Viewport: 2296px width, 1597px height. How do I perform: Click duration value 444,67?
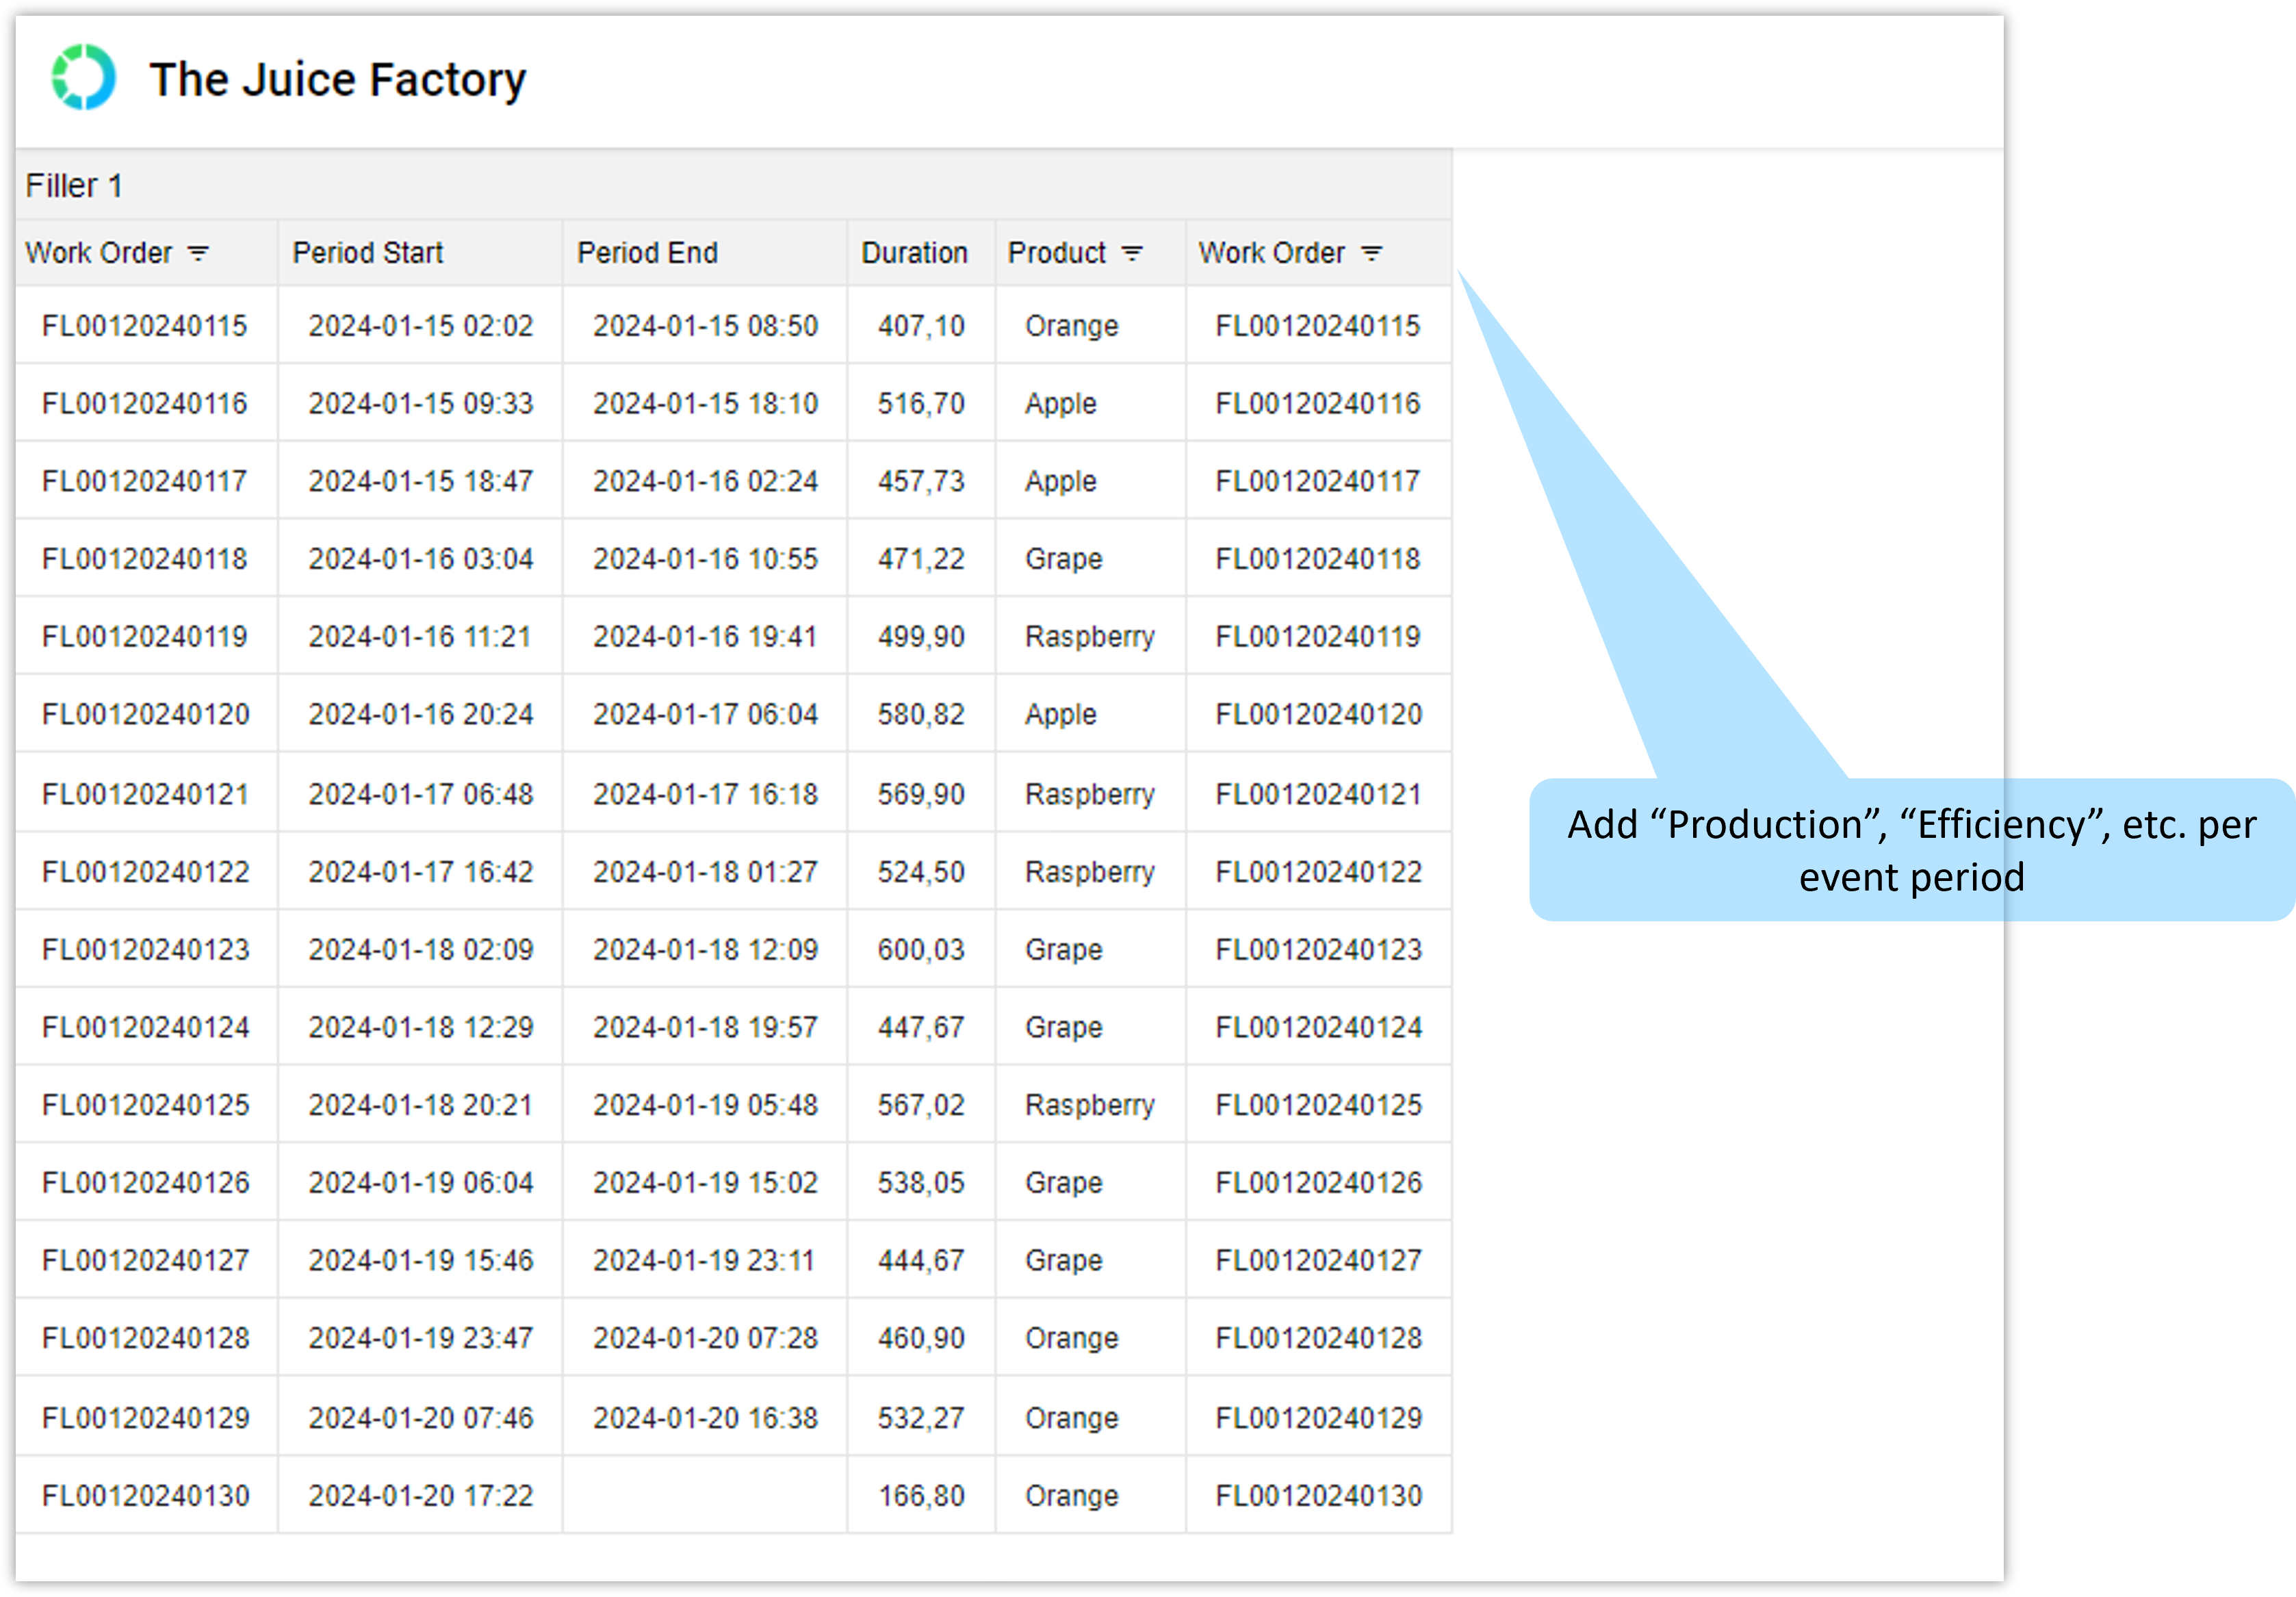coord(921,1261)
